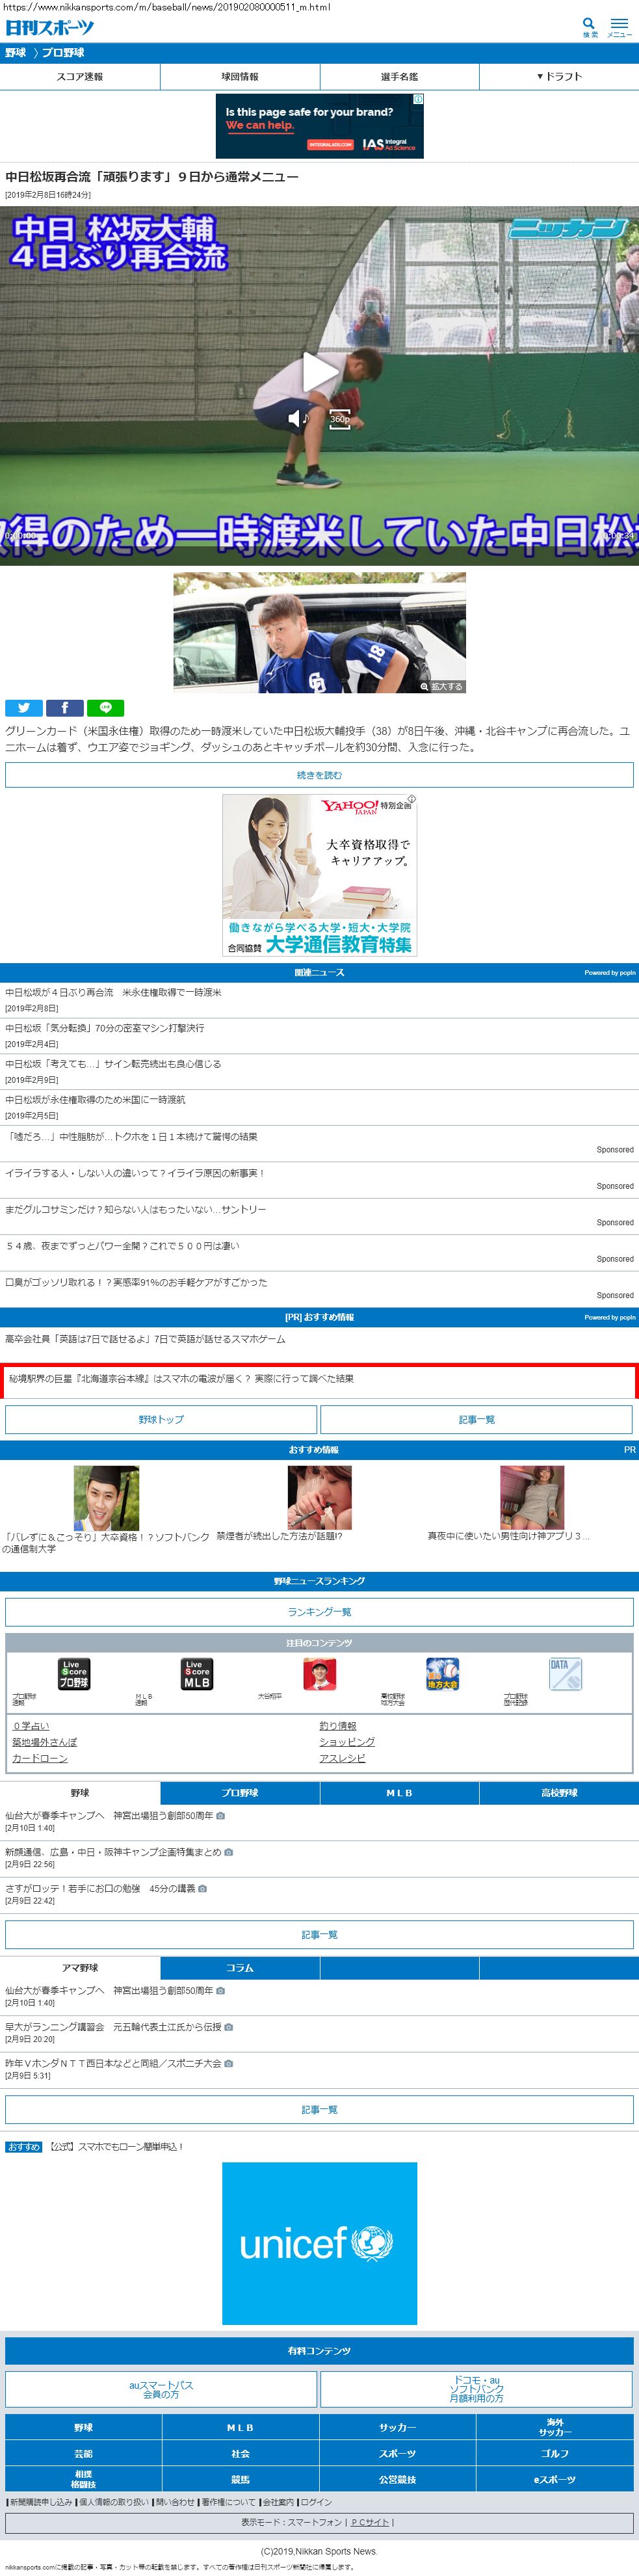
Task: Click the unicef banner image
Action: coord(319,2243)
